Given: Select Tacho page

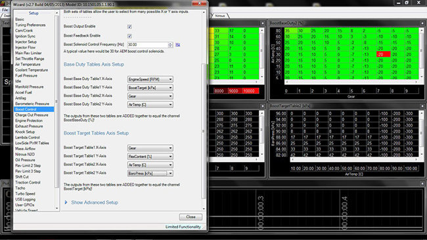Looking at the screenshot, I should pos(20,188).
